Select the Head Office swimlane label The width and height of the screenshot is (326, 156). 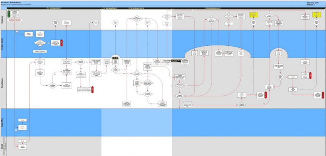3,122
